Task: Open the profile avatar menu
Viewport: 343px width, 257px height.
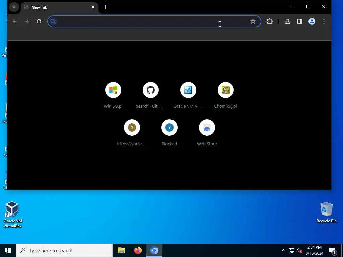Action: (x=312, y=21)
